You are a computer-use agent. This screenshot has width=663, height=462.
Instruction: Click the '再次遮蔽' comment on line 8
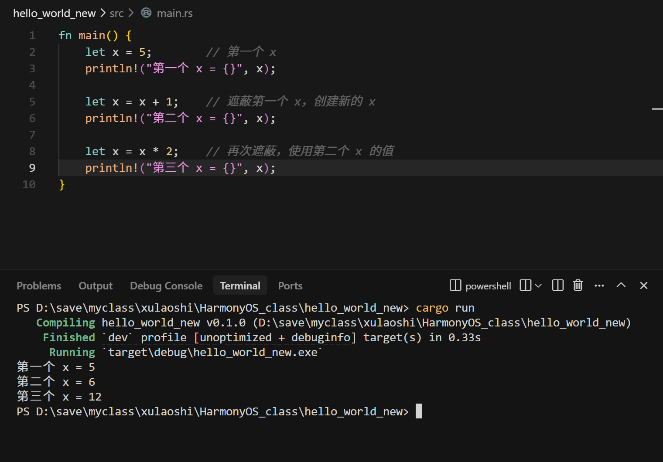point(300,151)
